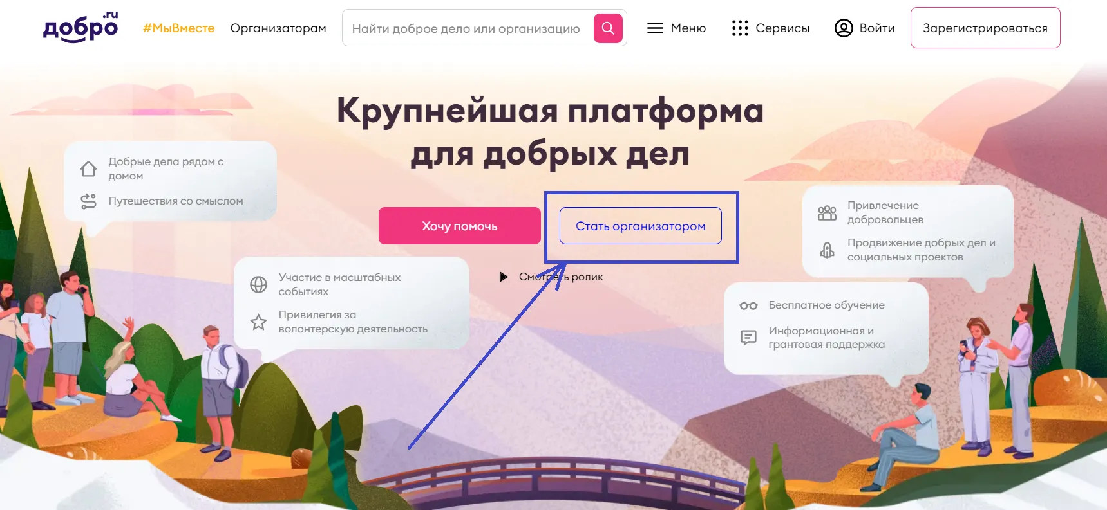Open the #МыВместе link
1107x510 pixels.
pos(178,28)
